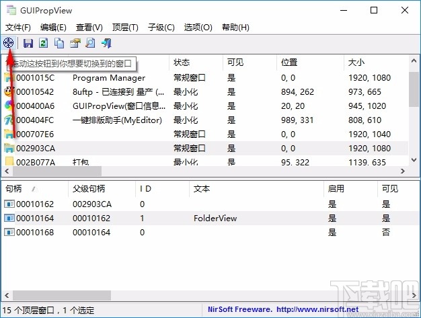
Task: Click parent handle 002903CA in child list
Action: (92, 204)
